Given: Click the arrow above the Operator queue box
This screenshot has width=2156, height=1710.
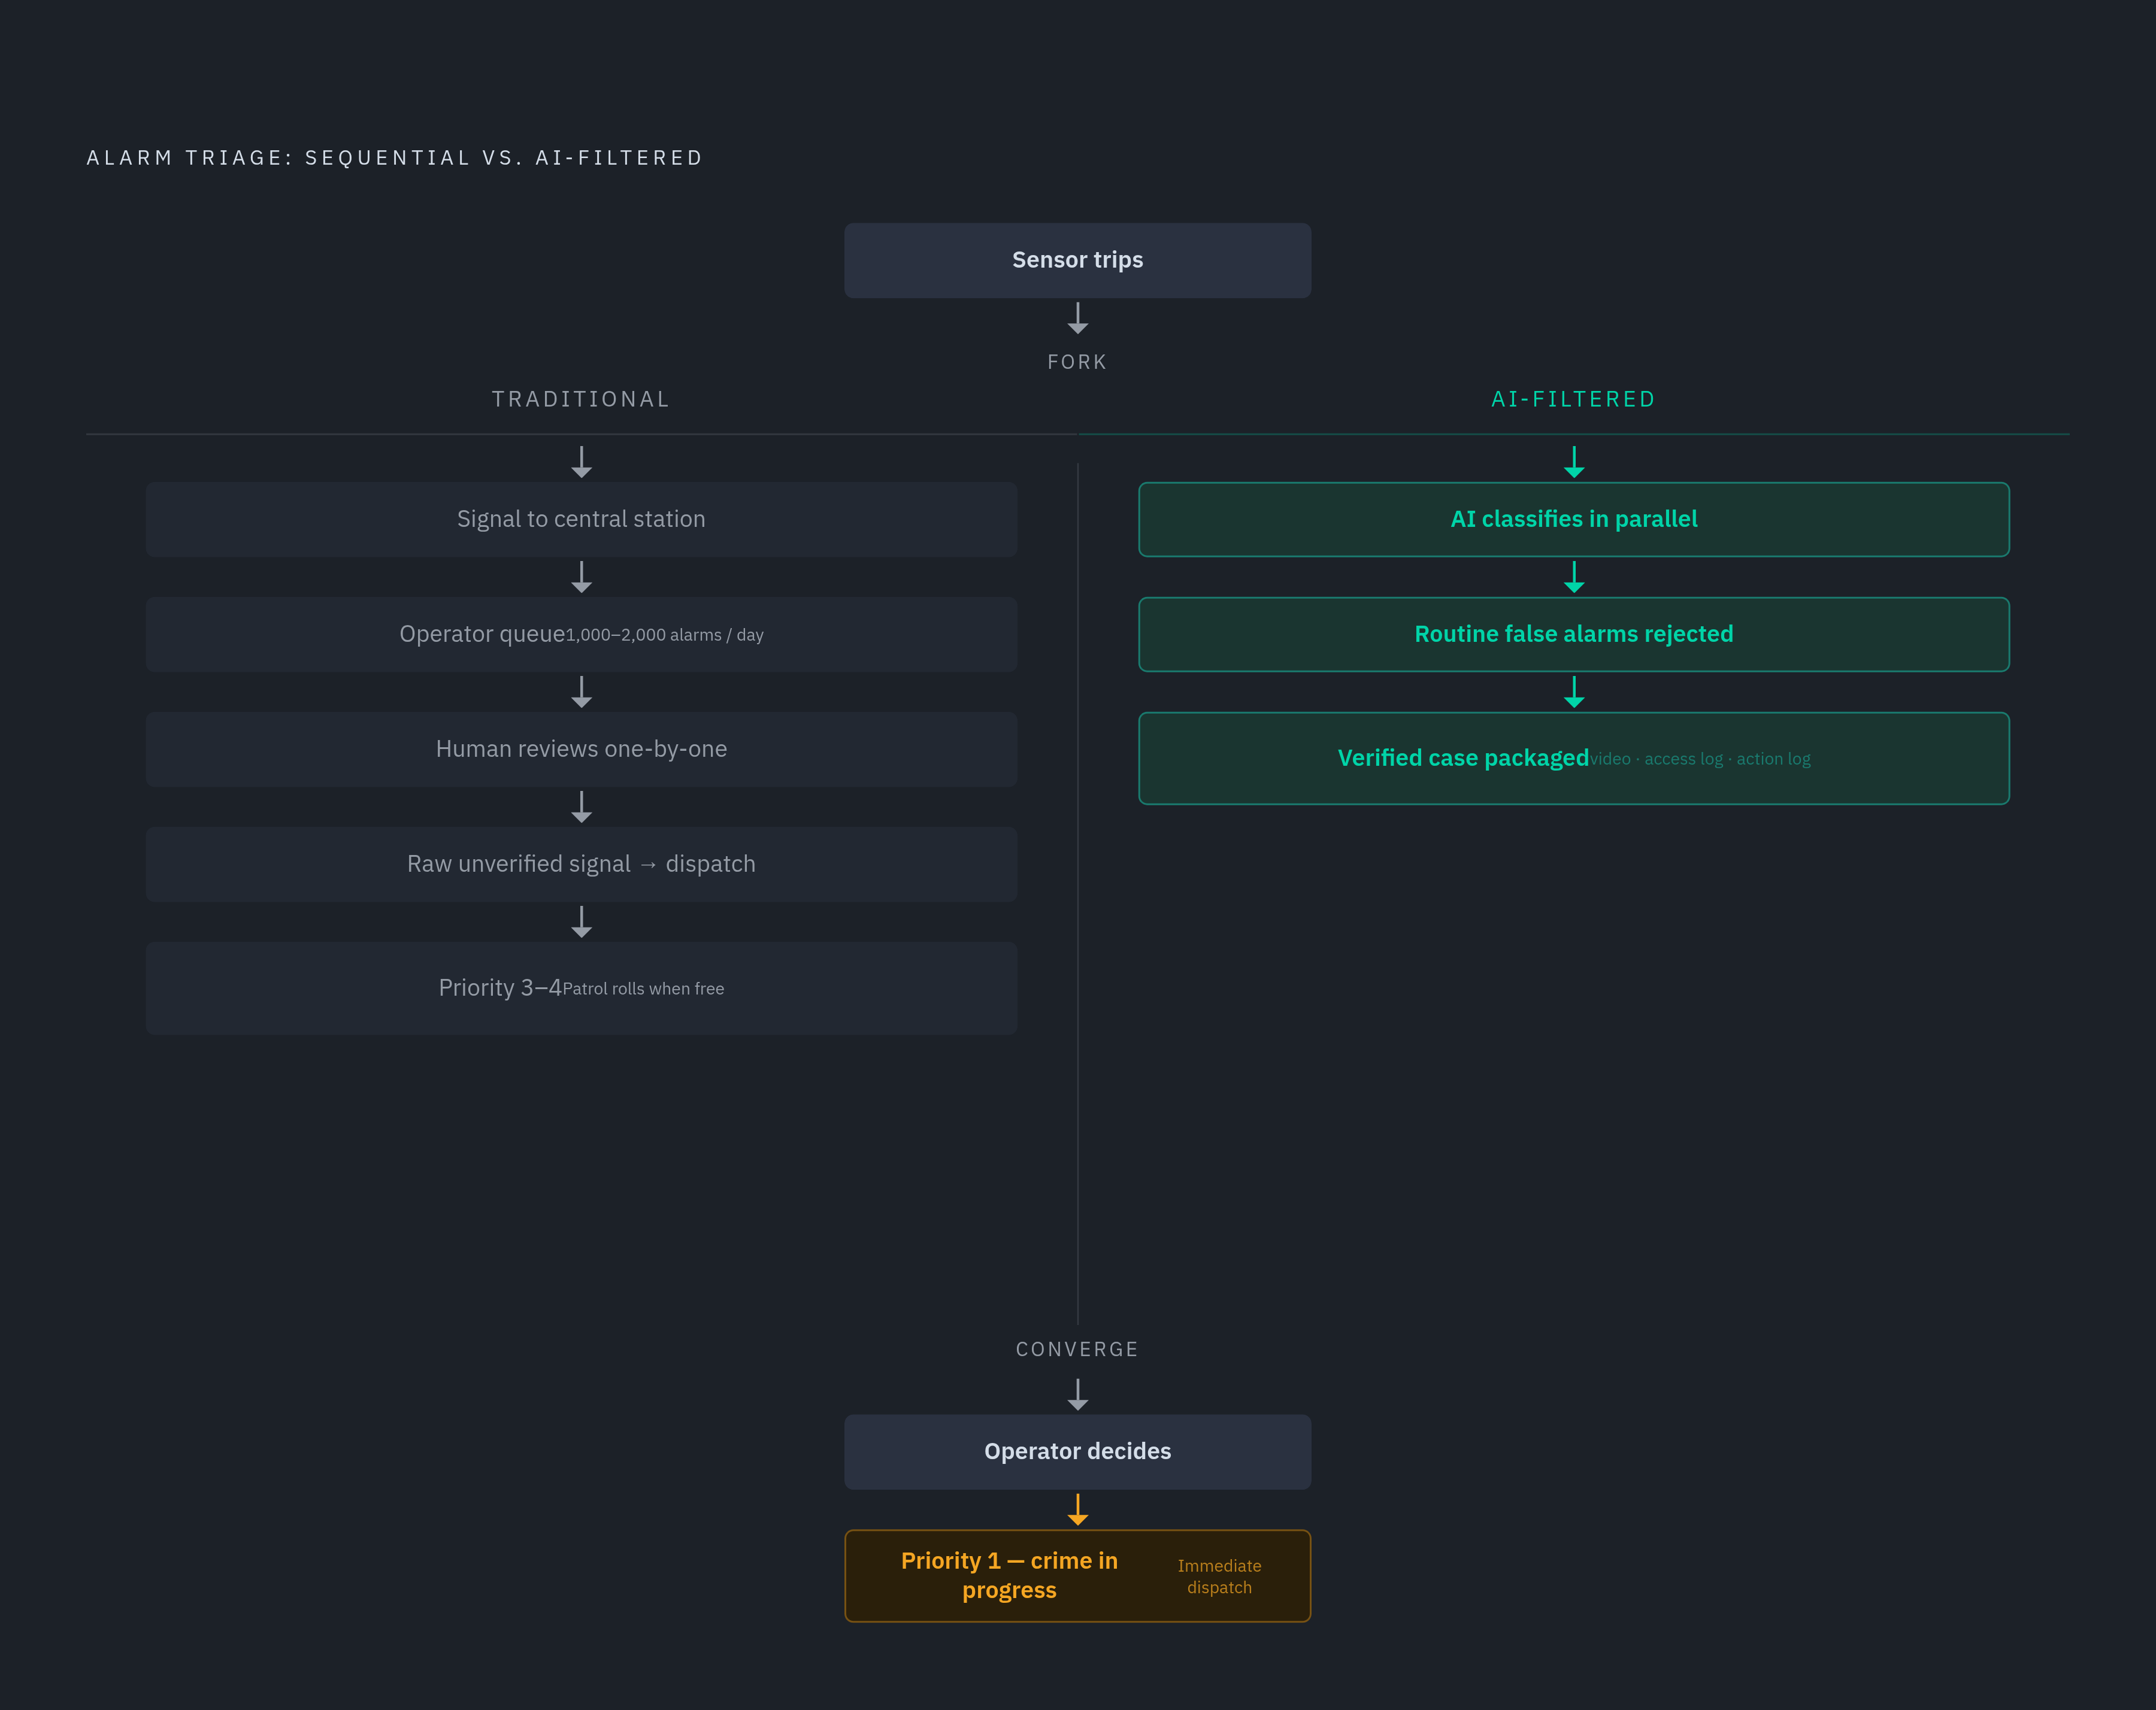Looking at the screenshot, I should click(581, 577).
